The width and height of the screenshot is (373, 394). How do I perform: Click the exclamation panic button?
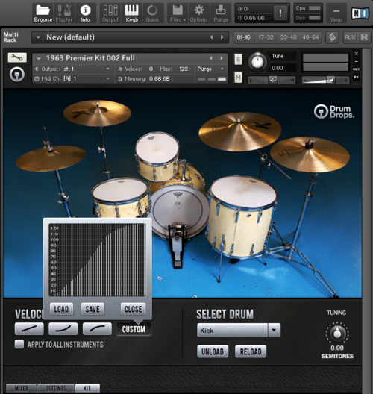coord(280,13)
